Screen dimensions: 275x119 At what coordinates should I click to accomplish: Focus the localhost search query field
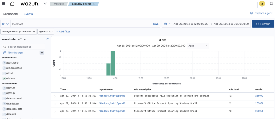[x=81, y=24]
